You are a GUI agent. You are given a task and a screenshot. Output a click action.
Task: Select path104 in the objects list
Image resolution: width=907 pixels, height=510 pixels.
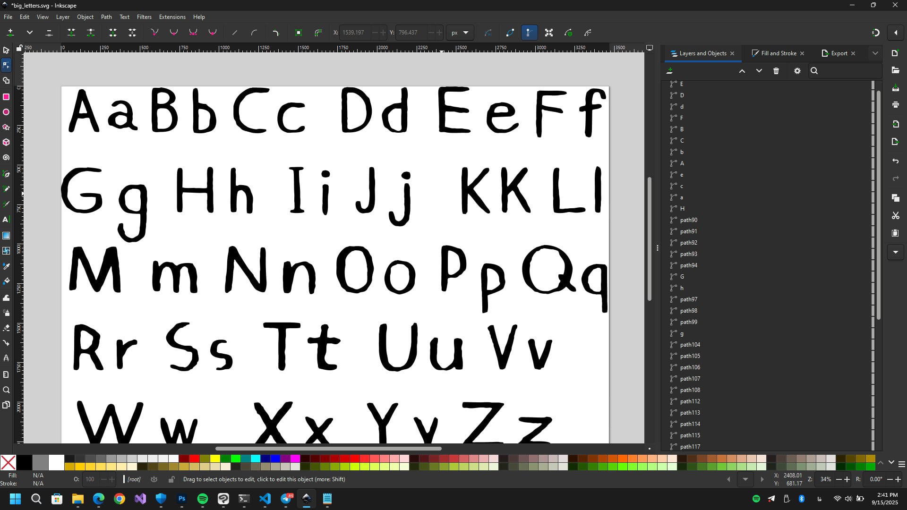click(x=690, y=345)
